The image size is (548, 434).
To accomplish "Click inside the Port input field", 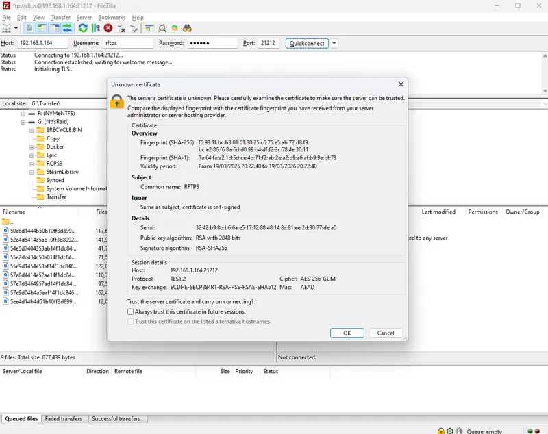I will [267, 42].
